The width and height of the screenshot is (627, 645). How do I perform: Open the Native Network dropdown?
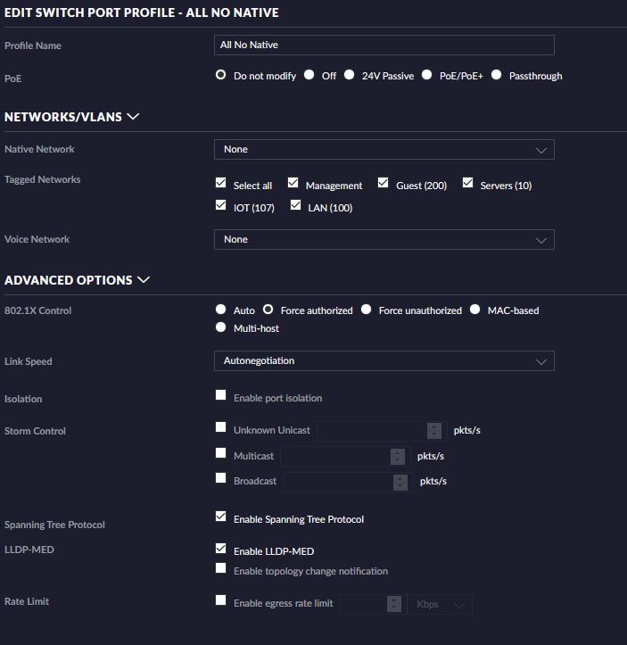click(x=384, y=149)
